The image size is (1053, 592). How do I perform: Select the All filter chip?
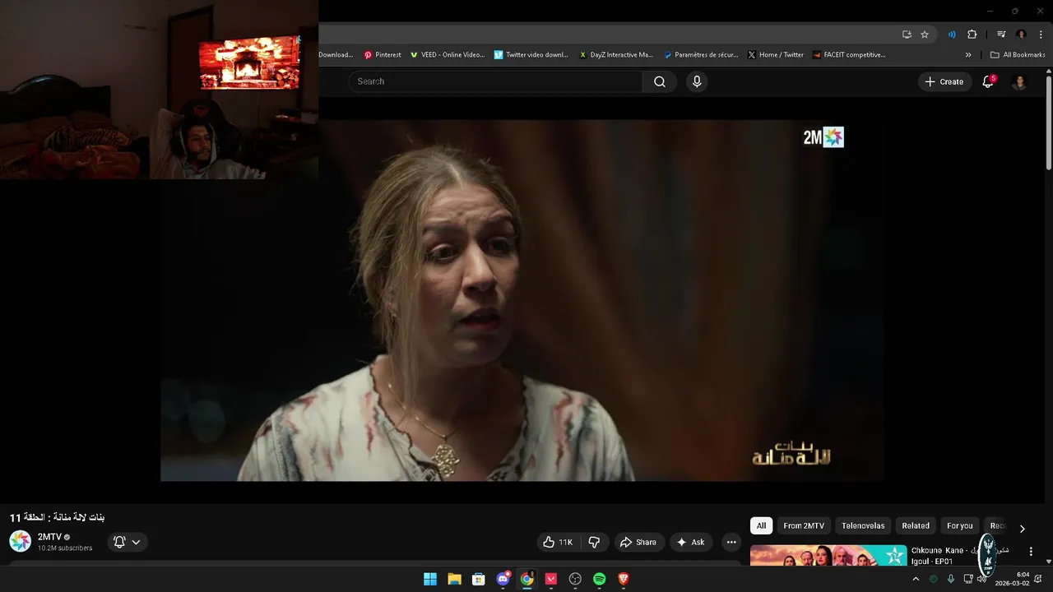click(x=761, y=525)
